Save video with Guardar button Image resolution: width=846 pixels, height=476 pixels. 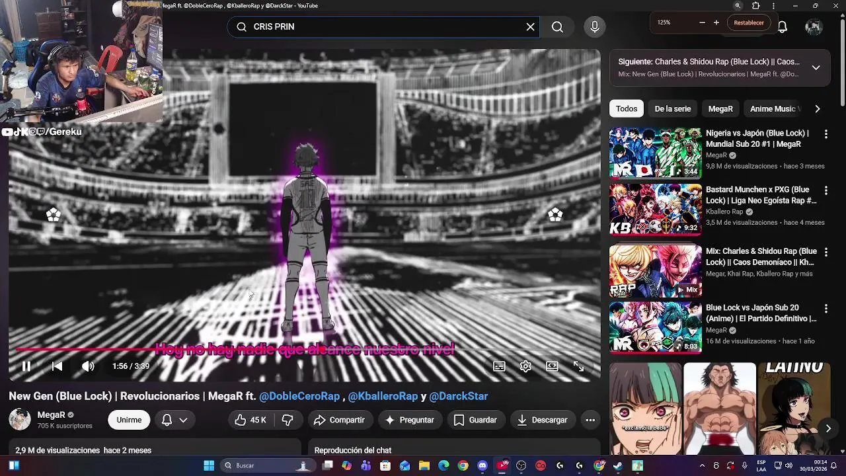click(475, 420)
